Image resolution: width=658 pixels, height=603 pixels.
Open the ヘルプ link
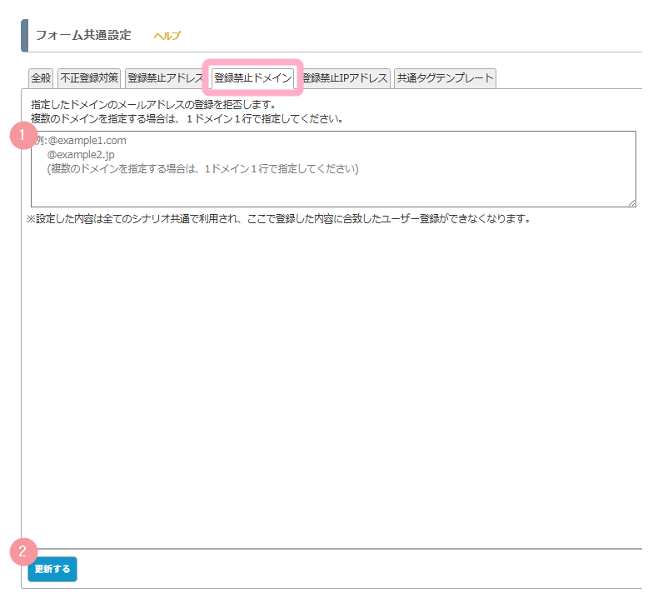coord(167,36)
